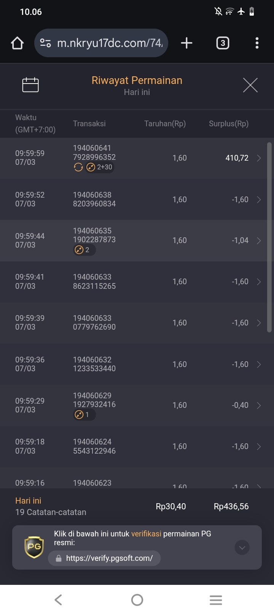
Task: Click the vertical scrollbar of history list
Action: 269,237
